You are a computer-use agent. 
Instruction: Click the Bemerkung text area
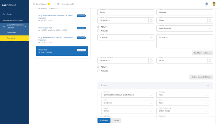[185, 41]
